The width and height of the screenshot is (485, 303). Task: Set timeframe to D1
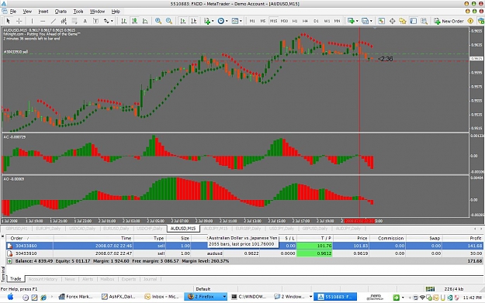(x=316, y=21)
